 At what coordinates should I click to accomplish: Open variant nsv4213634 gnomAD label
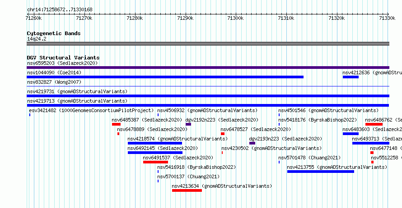click(222, 186)
